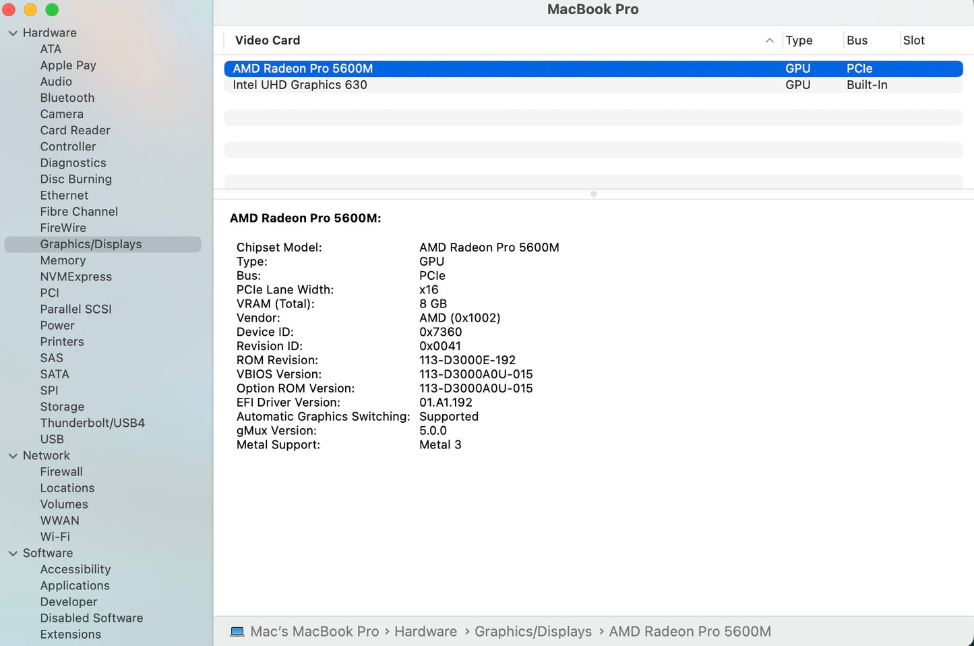The image size is (974, 646).
Task: Collapse the Network section chevron
Action: click(x=13, y=456)
